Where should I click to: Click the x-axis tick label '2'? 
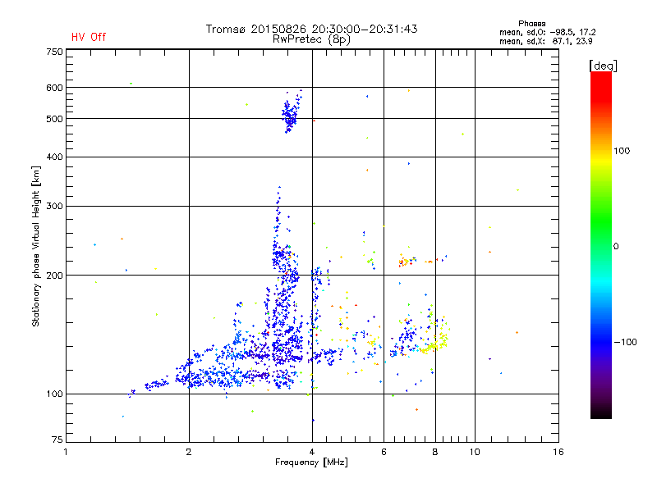tap(189, 452)
